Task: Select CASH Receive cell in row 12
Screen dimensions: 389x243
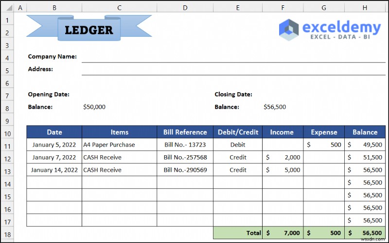Action: [119, 157]
